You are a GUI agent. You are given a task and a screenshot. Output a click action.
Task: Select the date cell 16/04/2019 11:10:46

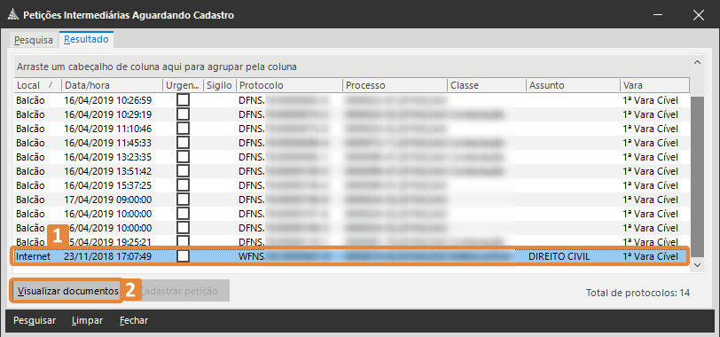coord(108,129)
